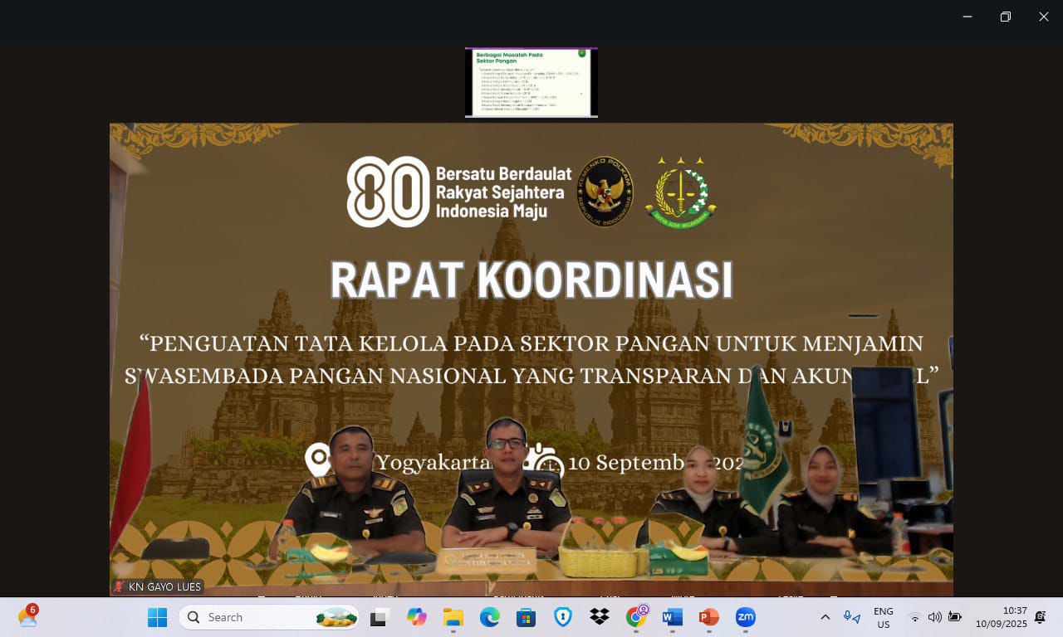This screenshot has height=637, width=1063.
Task: Open Microsoft Store from taskbar
Action: 526,617
